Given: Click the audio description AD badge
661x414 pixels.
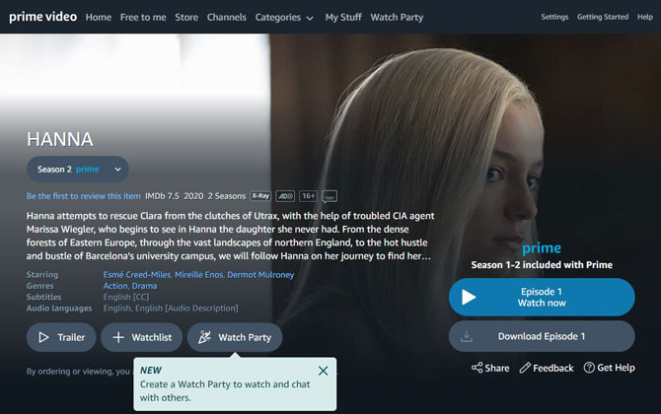Looking at the screenshot, I should pos(285,196).
